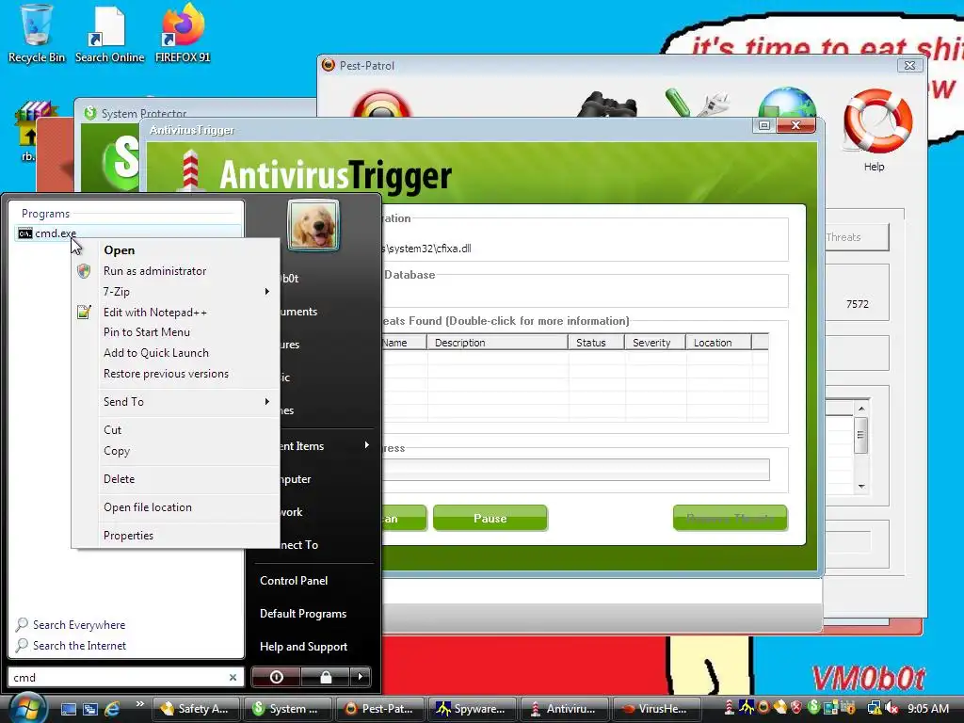
Task: Click the Description column header
Action: point(497,343)
